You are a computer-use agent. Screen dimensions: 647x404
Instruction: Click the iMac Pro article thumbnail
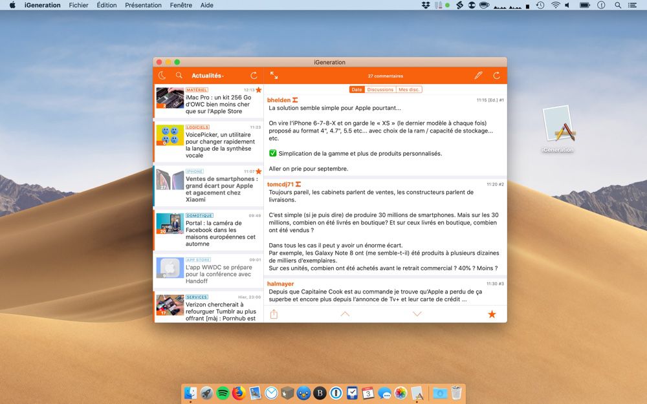[170, 98]
